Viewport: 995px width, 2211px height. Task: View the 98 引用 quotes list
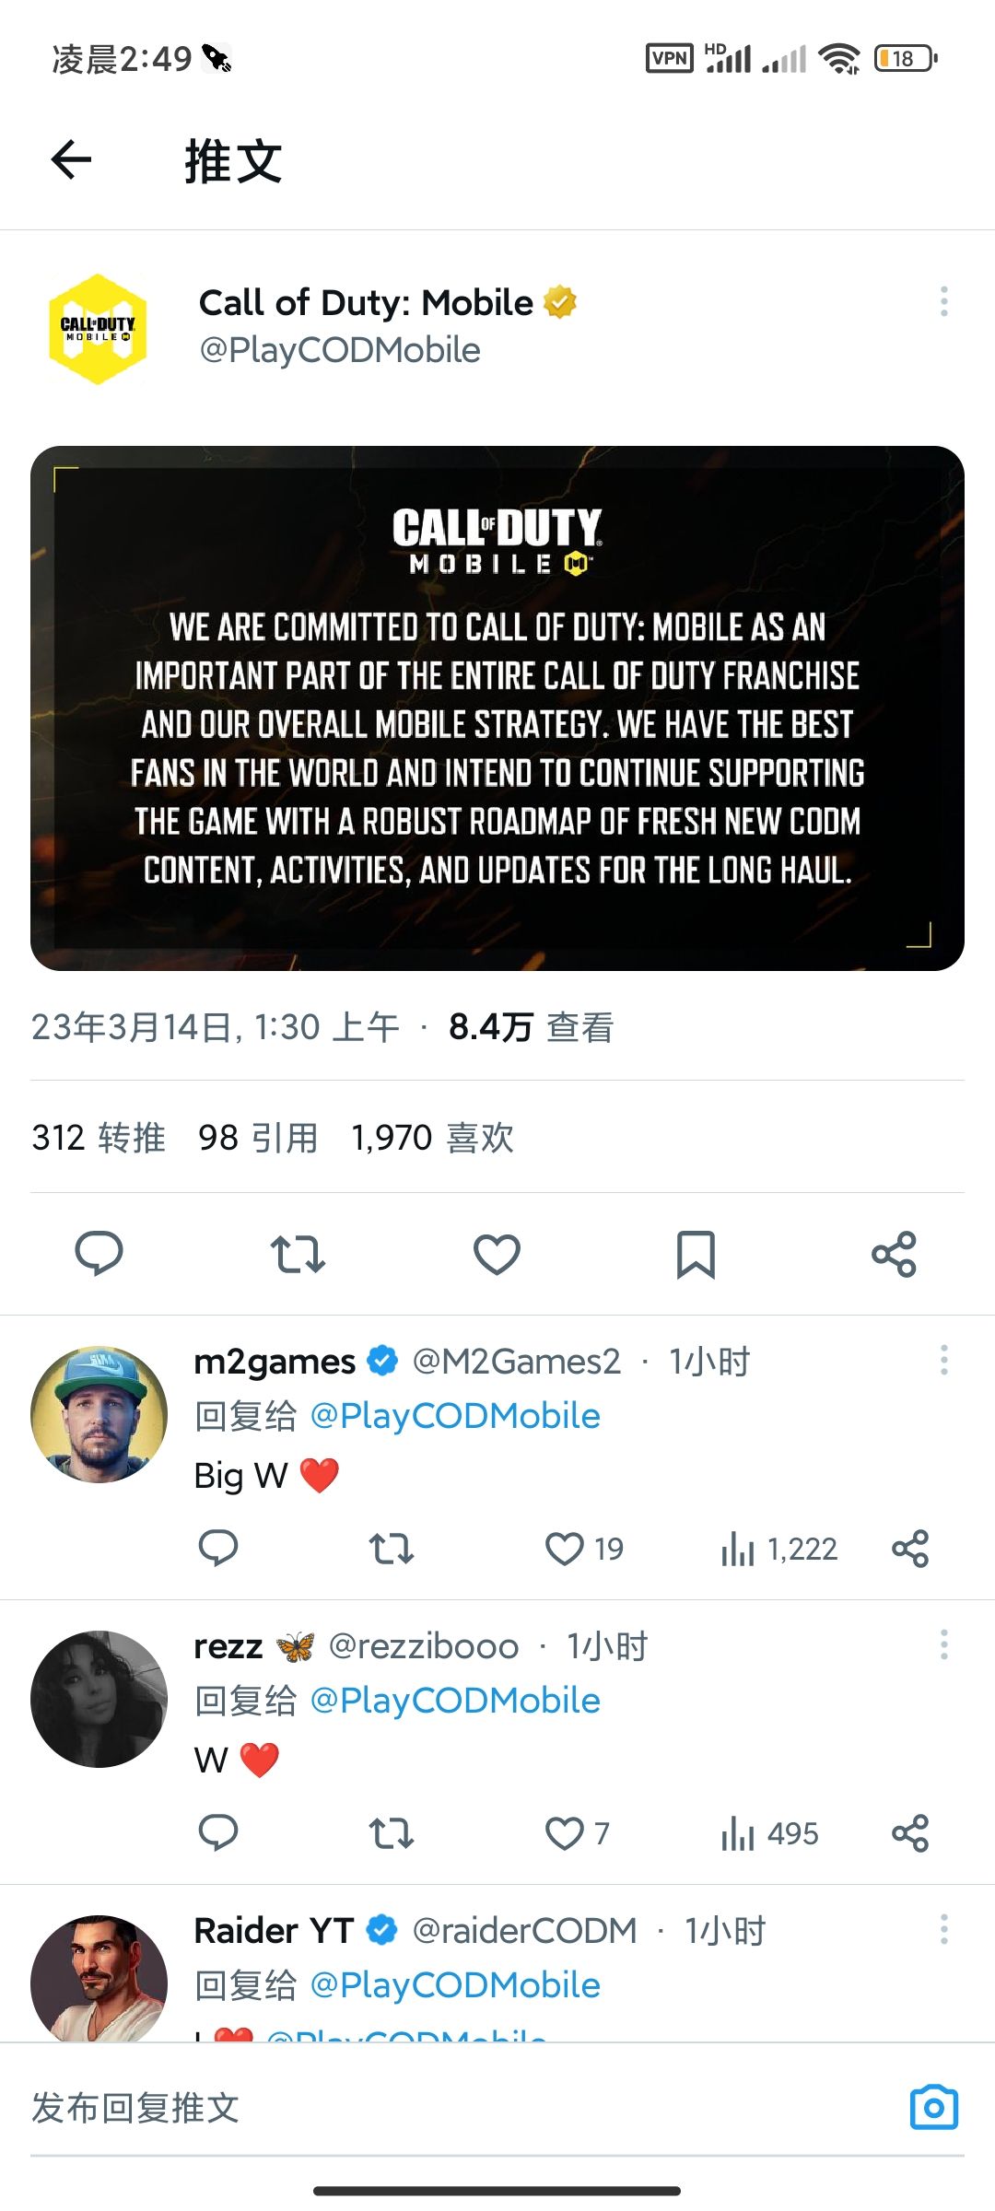258,1137
